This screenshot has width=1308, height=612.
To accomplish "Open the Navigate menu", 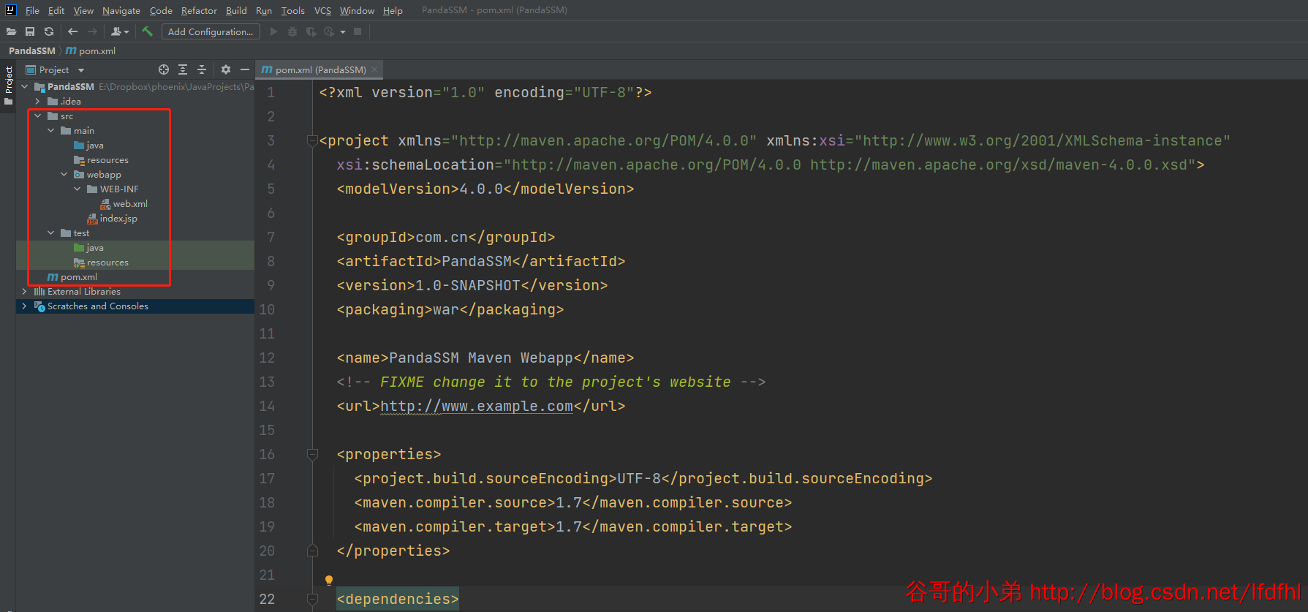I will click(x=121, y=10).
